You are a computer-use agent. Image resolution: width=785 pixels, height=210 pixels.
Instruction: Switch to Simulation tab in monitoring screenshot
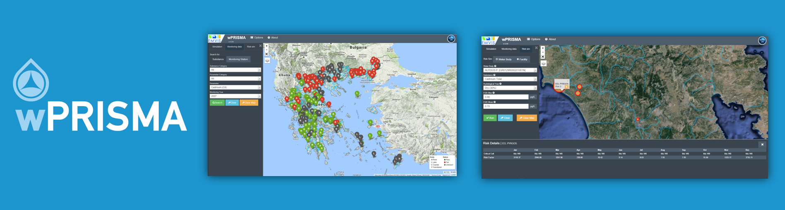(217, 47)
